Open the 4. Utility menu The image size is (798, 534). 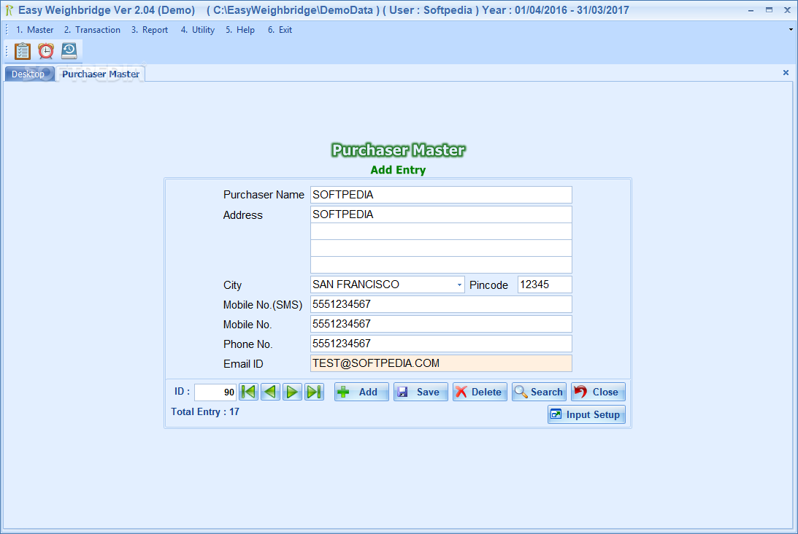pos(197,30)
